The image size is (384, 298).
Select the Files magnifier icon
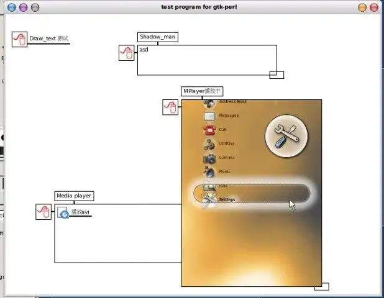coord(209,187)
